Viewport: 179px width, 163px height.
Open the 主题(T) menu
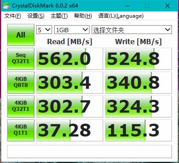coord(59,16)
